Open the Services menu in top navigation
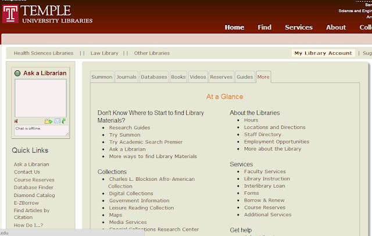 point(299,27)
